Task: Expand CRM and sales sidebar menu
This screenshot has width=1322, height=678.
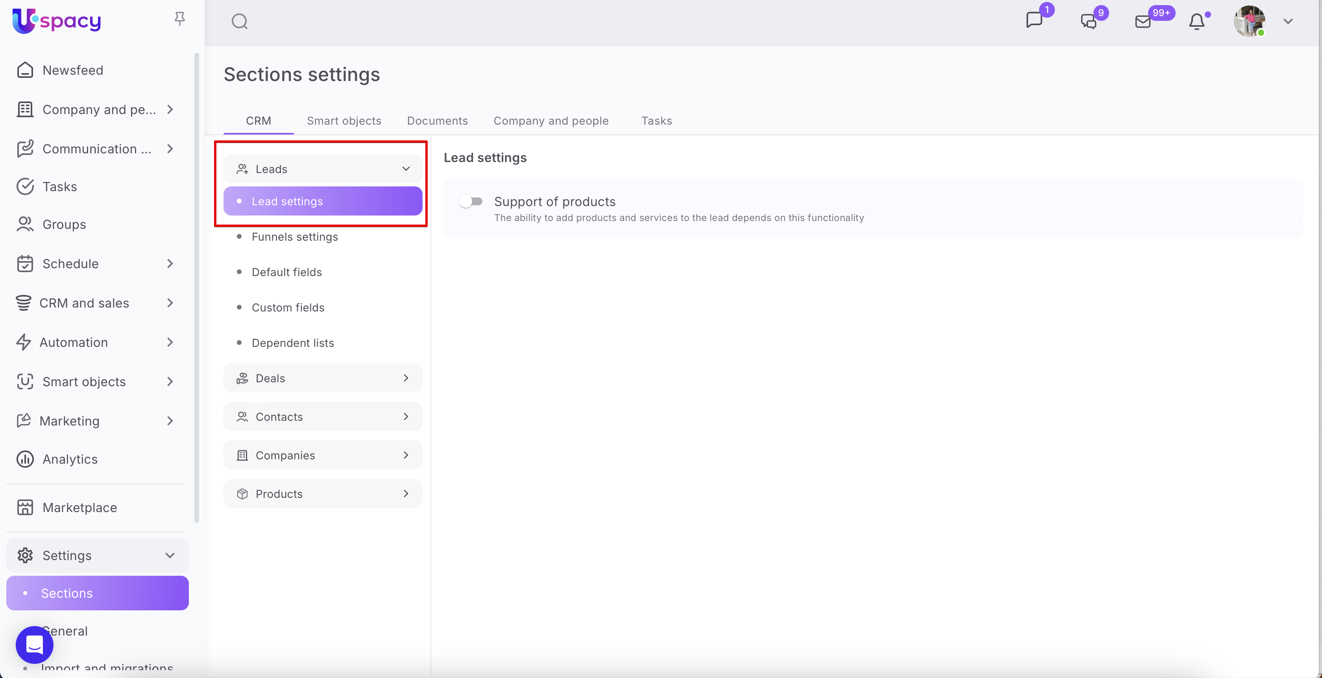Action: click(96, 303)
